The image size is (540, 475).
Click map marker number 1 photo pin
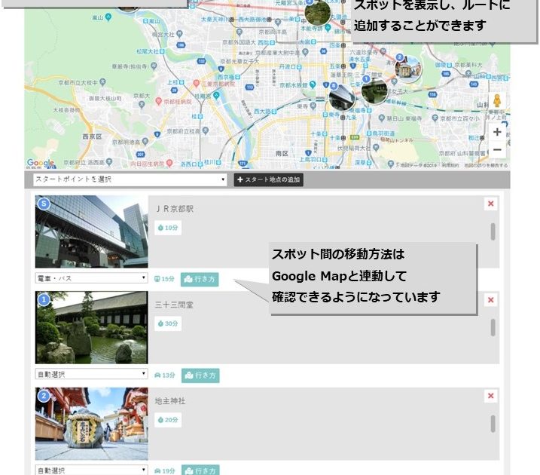(x=374, y=90)
